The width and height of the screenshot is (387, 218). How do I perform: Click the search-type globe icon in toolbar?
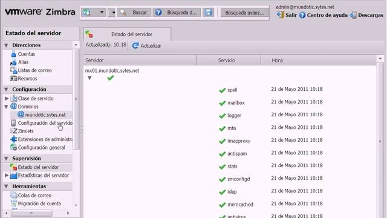point(86,12)
